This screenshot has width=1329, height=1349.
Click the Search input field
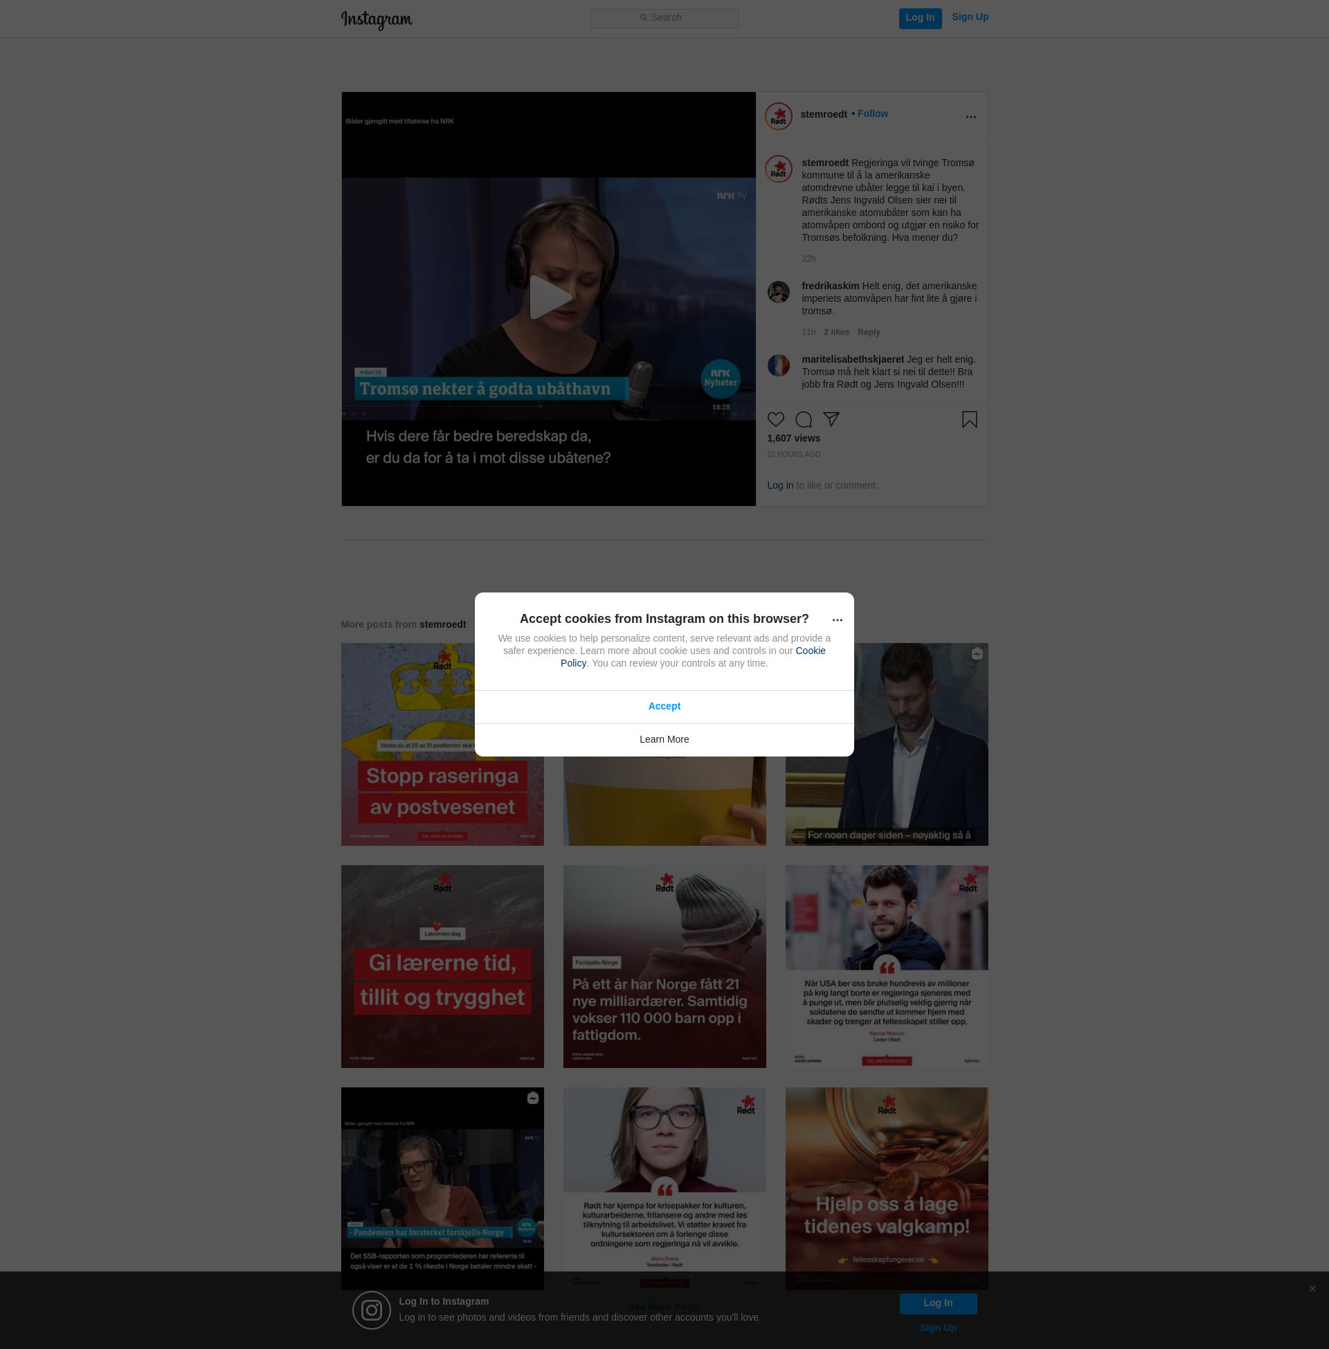[664, 18]
